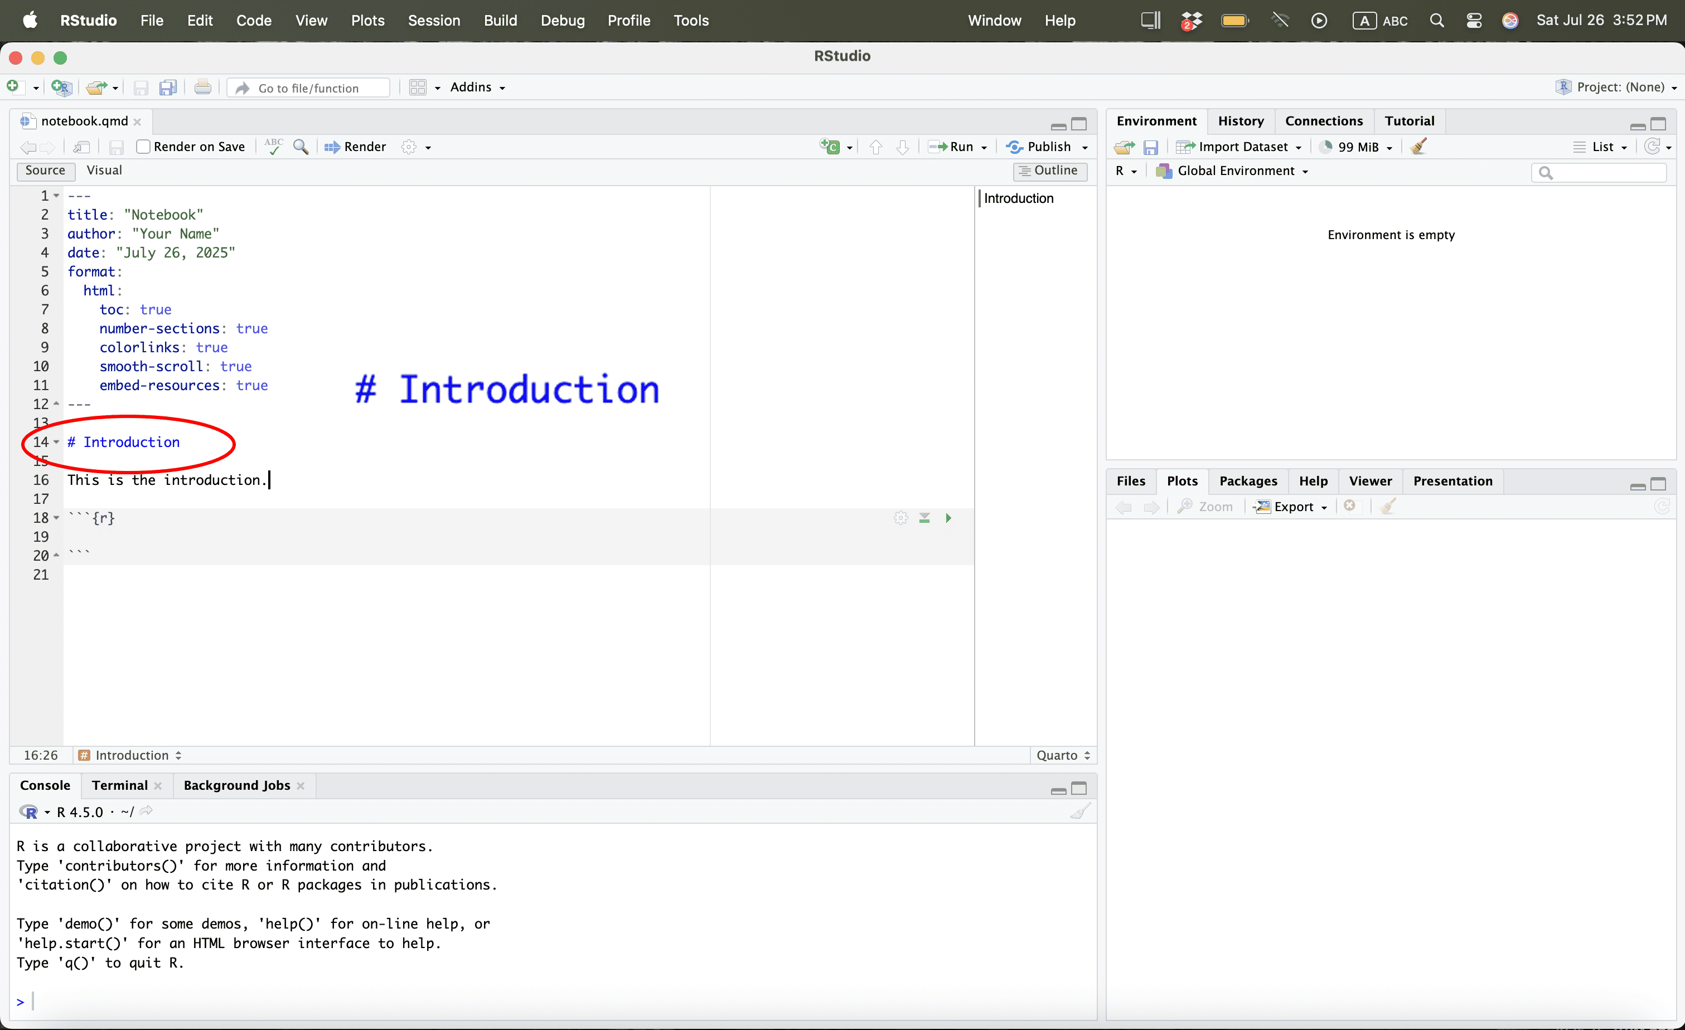Click Introduction entry in document outline
Screen dimensions: 1685x1030
(x=1018, y=198)
